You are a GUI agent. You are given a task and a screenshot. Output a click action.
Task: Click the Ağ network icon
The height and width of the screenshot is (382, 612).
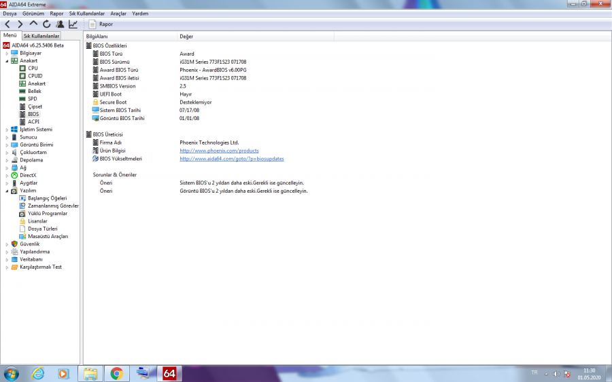click(x=14, y=168)
